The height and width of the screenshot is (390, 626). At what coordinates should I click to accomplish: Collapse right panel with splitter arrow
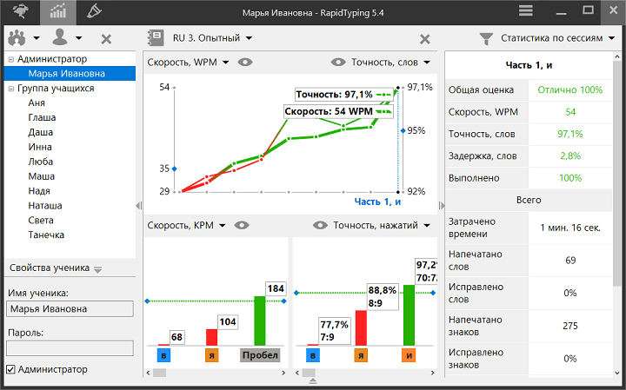pyautogui.click(x=441, y=205)
